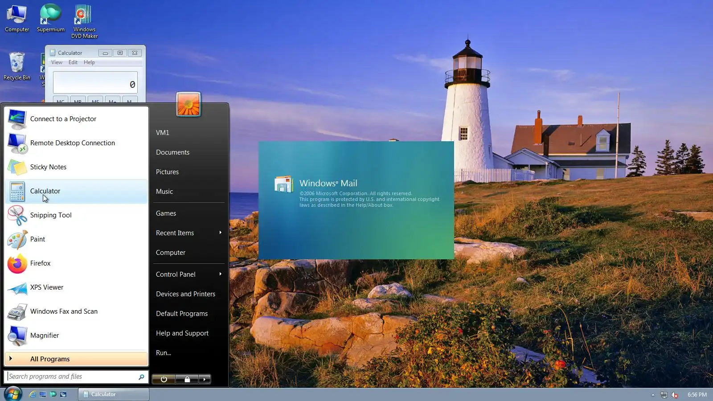Click the 6:56 PM taskbar clock

[697, 395]
